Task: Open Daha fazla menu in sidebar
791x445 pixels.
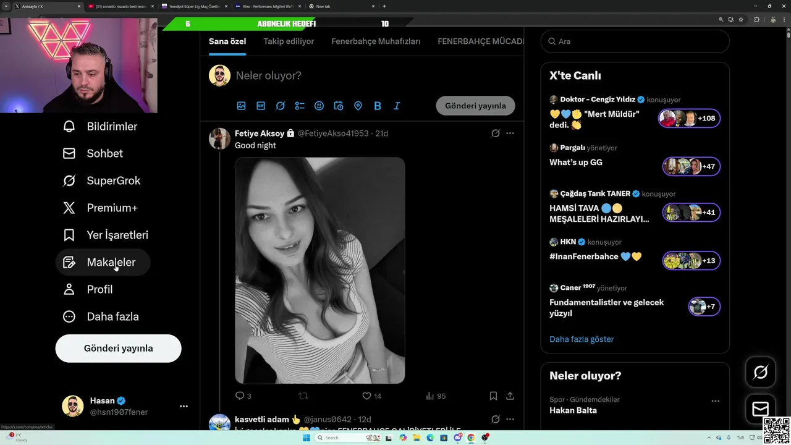Action: coord(101,316)
